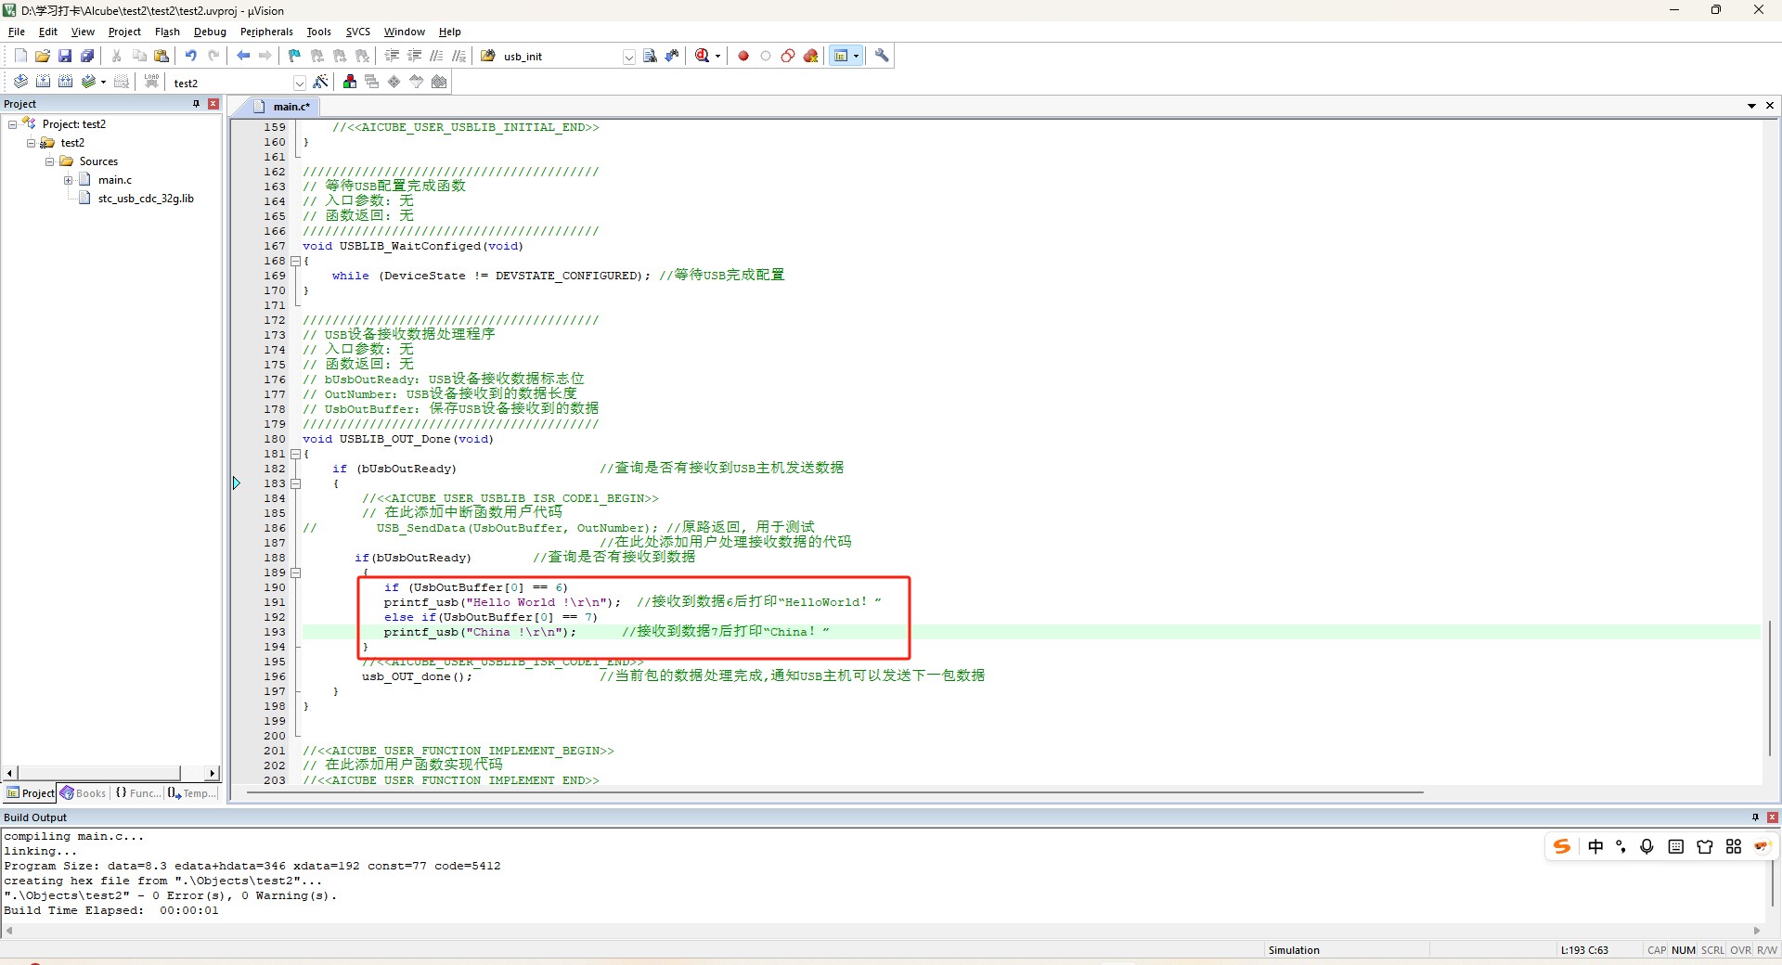Screen dimensions: 1782x965
Task: Collapse code fold at line 181
Action: pos(296,454)
